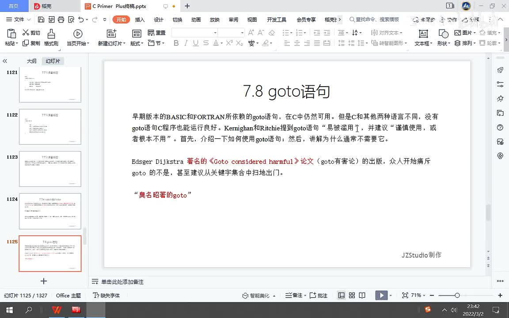
Task: Switch to Slide Sorter view
Action: pos(352,295)
